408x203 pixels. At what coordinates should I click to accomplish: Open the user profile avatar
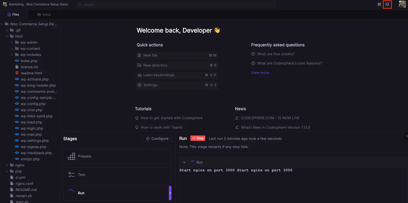(x=402, y=4)
